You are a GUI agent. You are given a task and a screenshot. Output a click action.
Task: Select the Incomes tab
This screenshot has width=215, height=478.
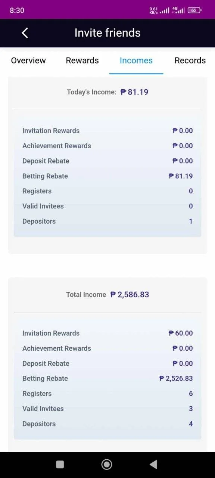click(x=136, y=60)
